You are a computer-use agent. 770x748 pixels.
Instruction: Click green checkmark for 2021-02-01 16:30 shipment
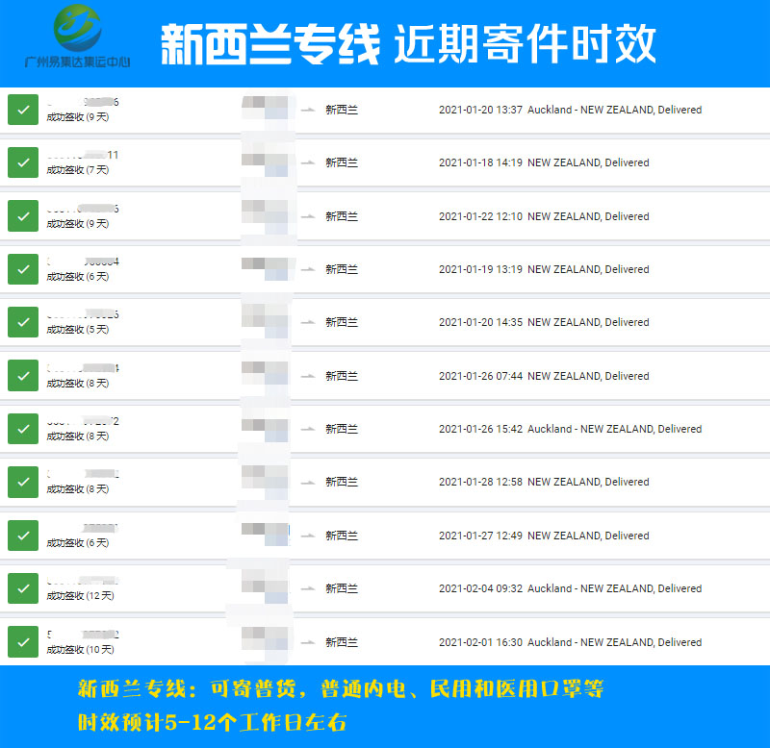(x=22, y=641)
